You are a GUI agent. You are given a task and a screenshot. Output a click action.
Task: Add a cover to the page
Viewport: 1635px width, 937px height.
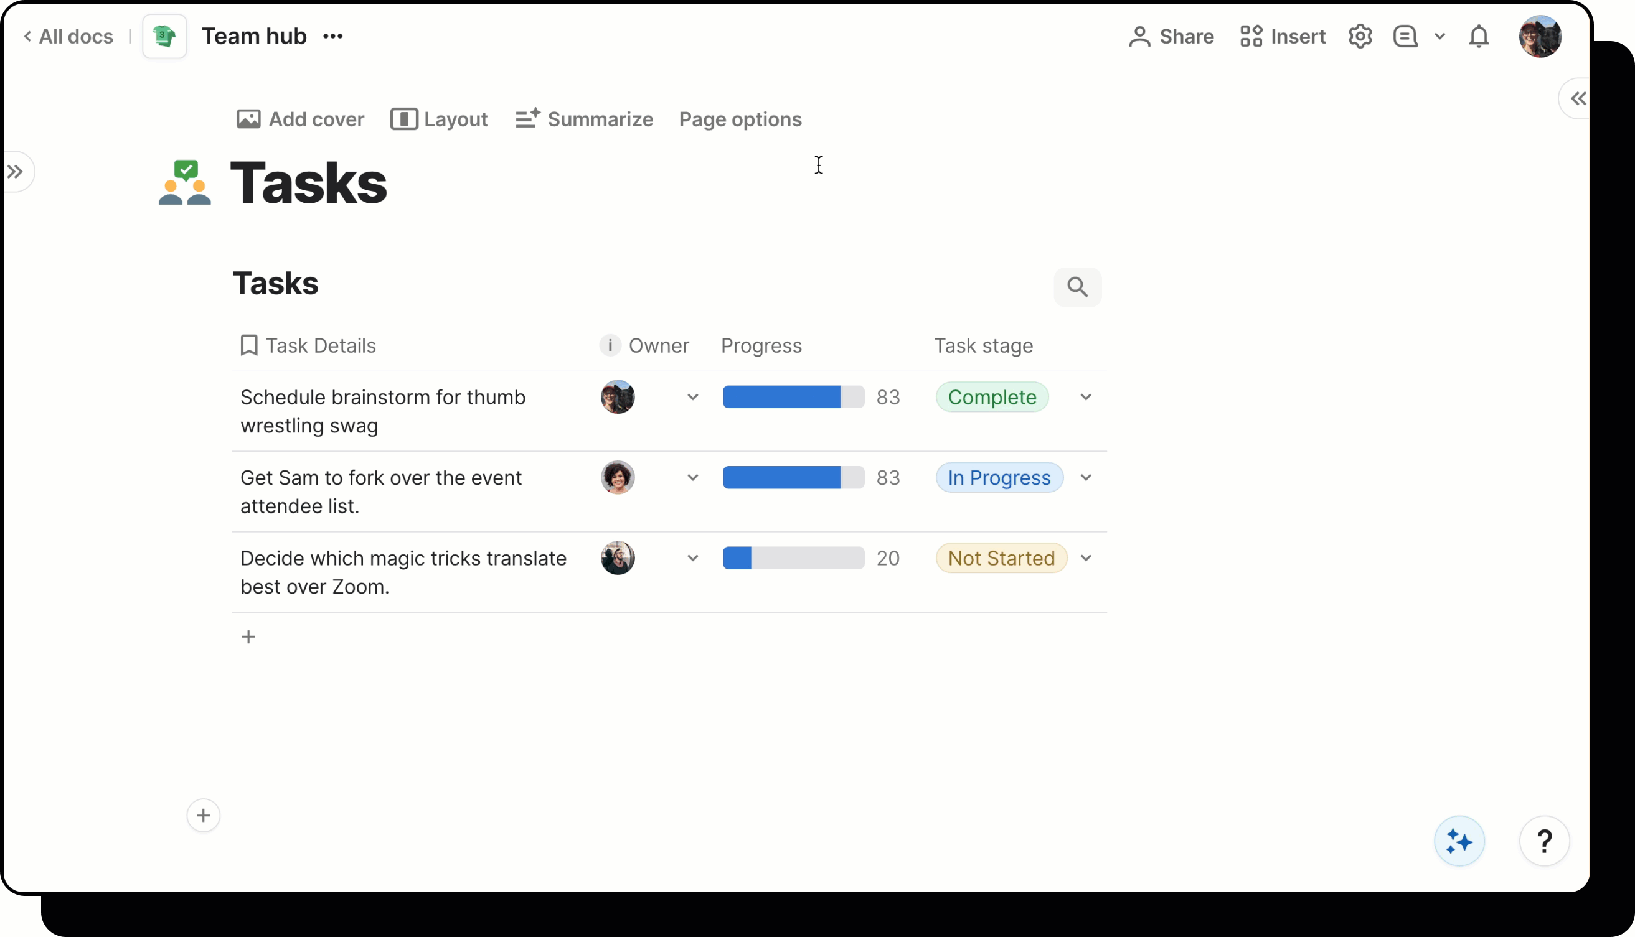point(299,119)
